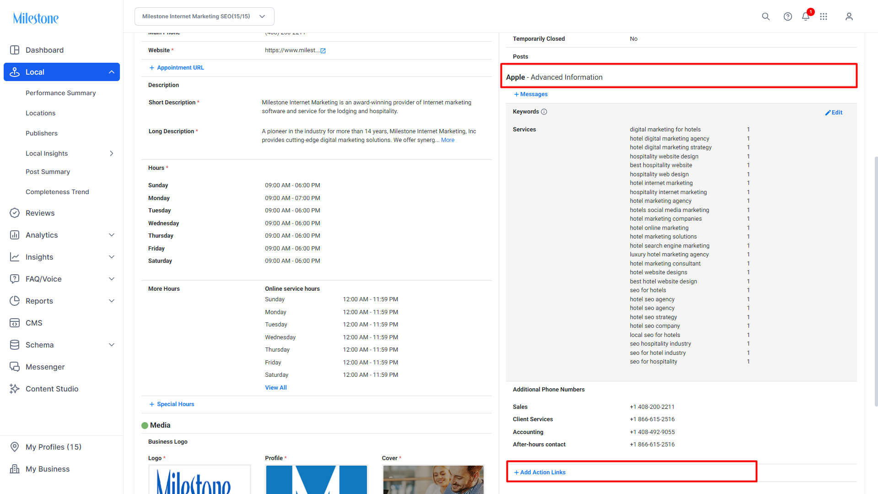878x494 pixels.
Task: Open the user account icon
Action: [849, 16]
